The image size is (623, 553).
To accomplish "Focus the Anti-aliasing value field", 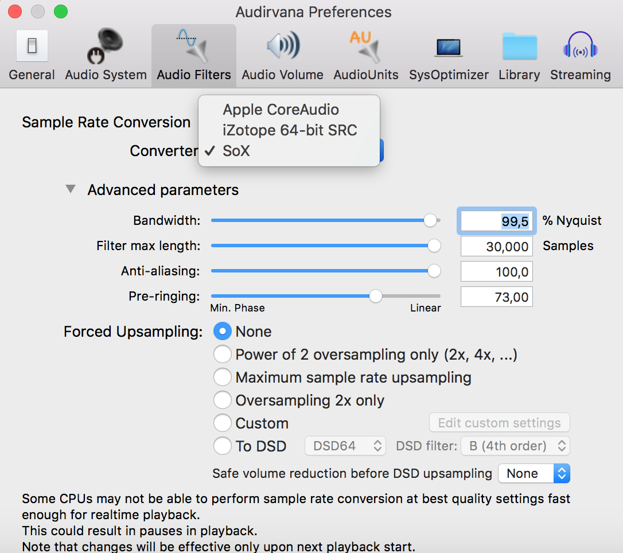I will click(x=497, y=272).
